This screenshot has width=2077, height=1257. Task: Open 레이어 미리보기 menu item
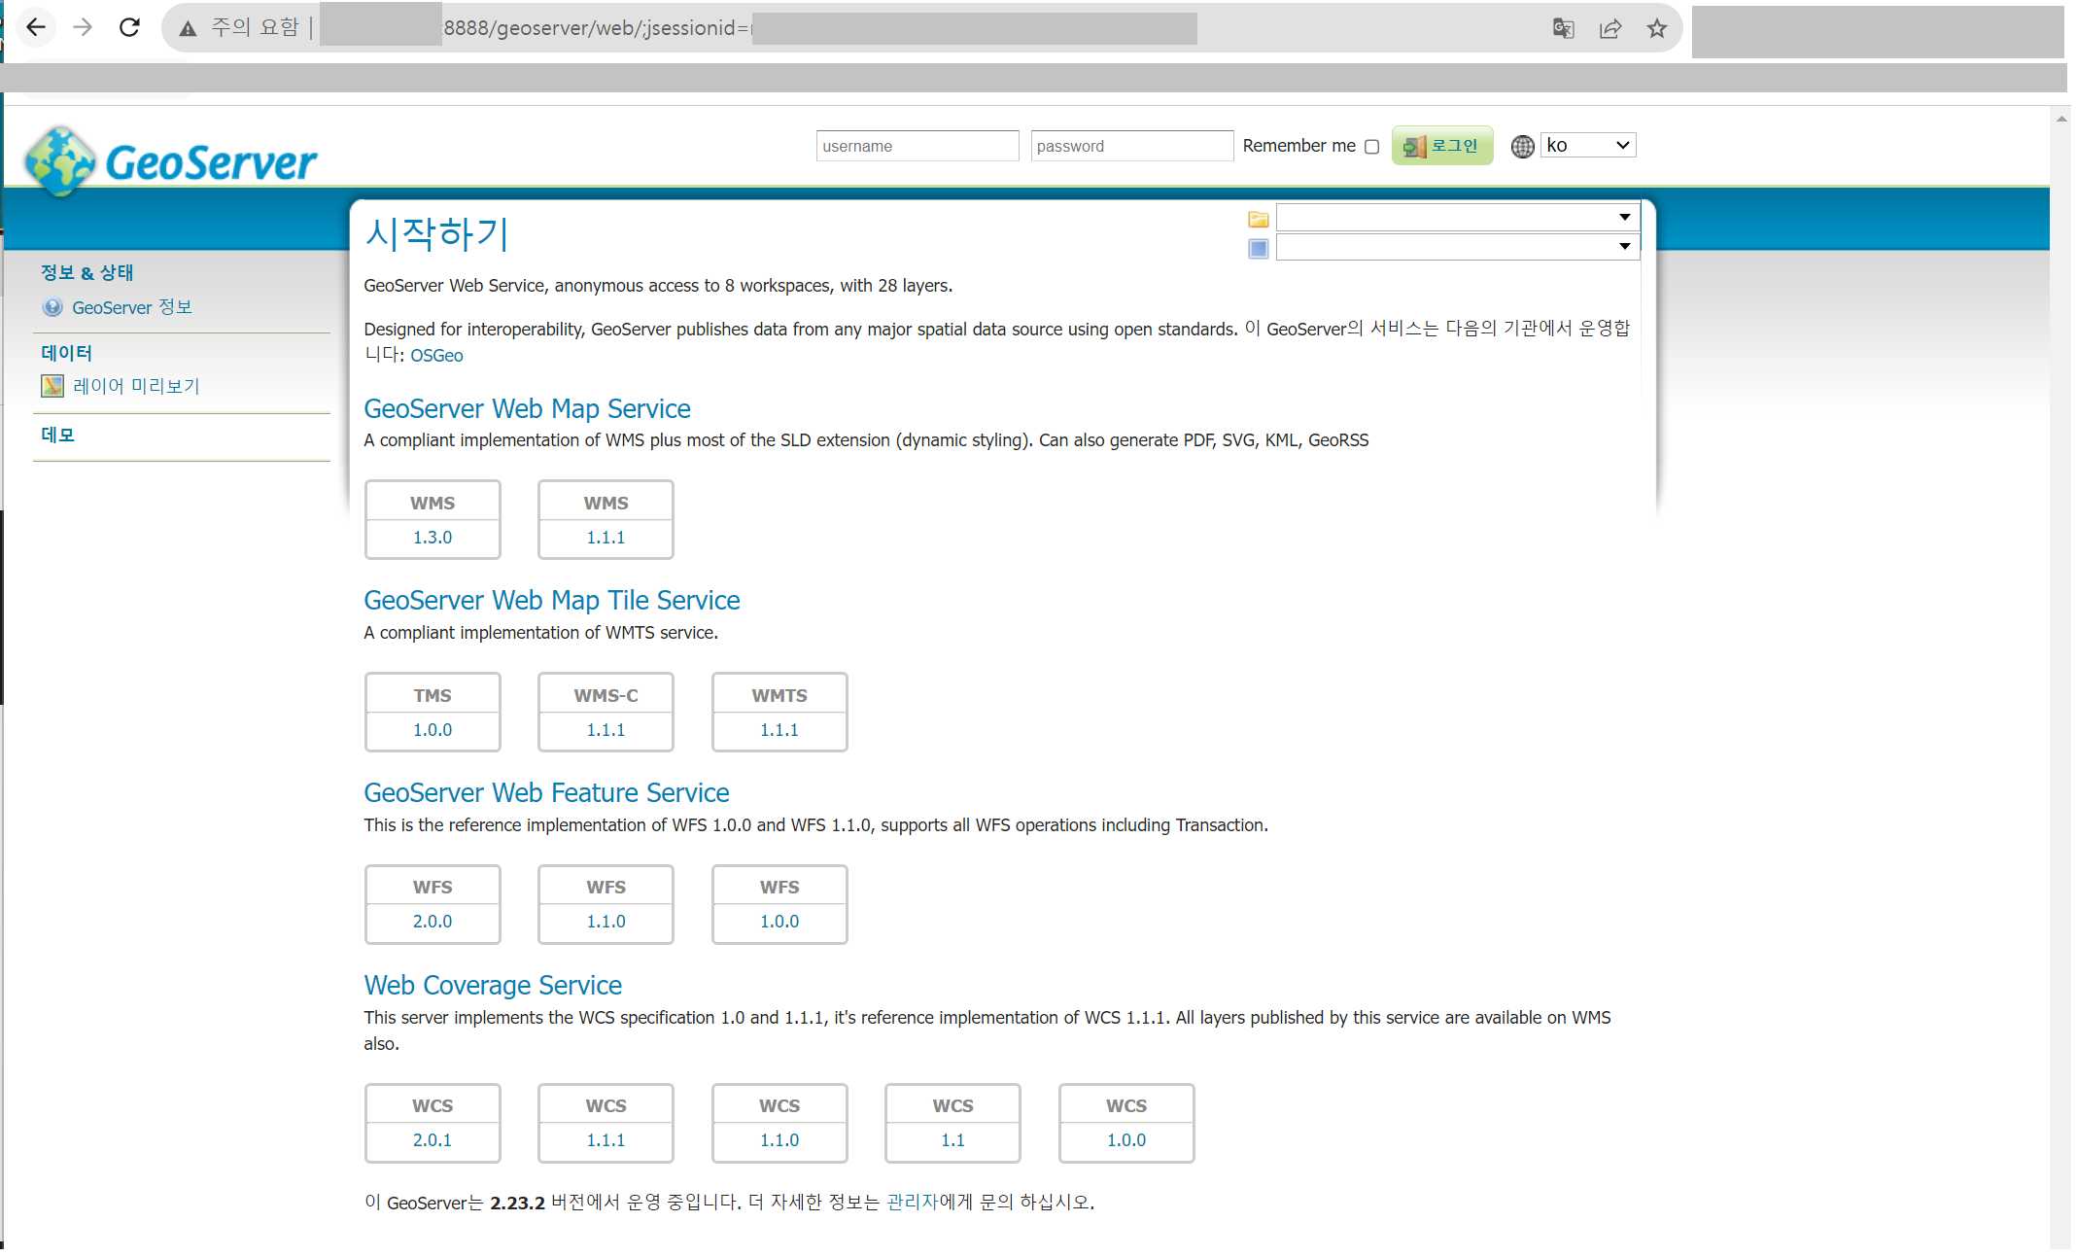(136, 386)
